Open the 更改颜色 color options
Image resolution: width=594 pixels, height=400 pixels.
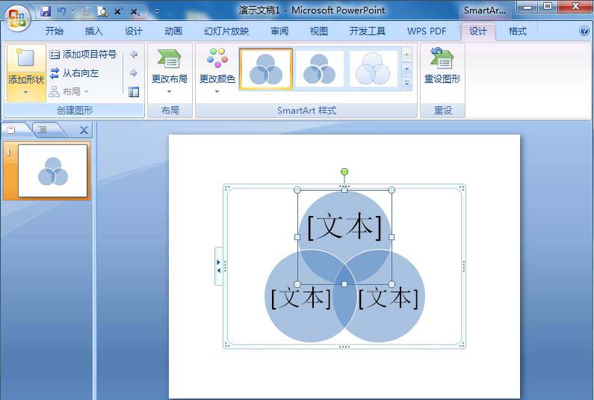tap(217, 71)
